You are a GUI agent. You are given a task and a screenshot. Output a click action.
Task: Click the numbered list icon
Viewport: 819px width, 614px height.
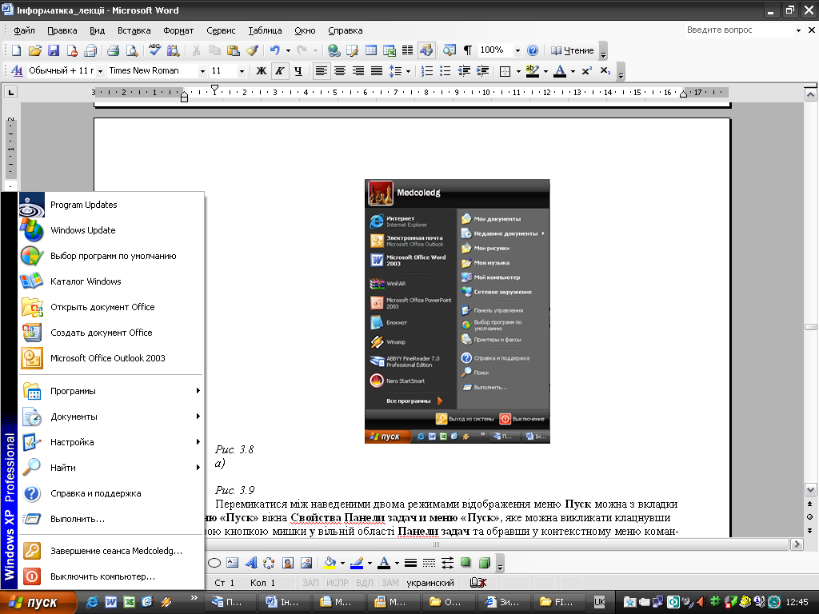[427, 71]
